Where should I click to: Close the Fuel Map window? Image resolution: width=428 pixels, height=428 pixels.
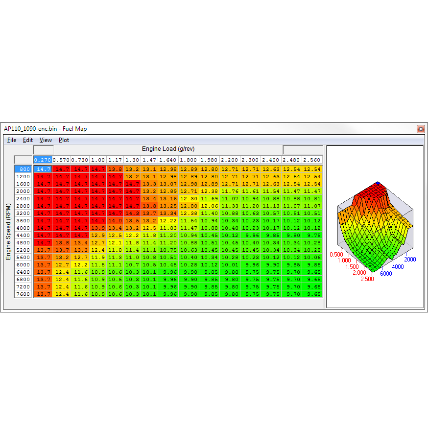point(421,129)
